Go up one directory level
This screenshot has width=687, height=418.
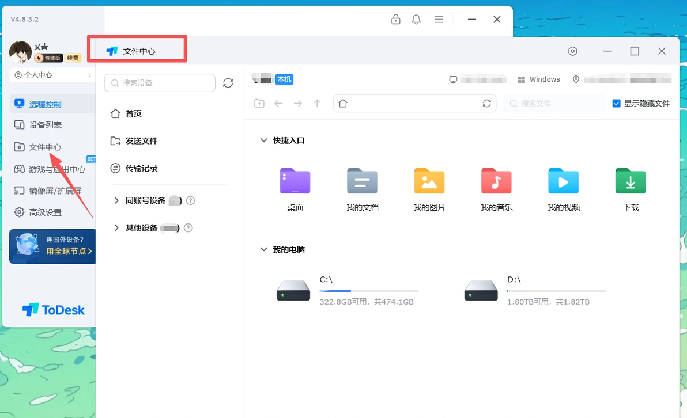click(x=317, y=103)
